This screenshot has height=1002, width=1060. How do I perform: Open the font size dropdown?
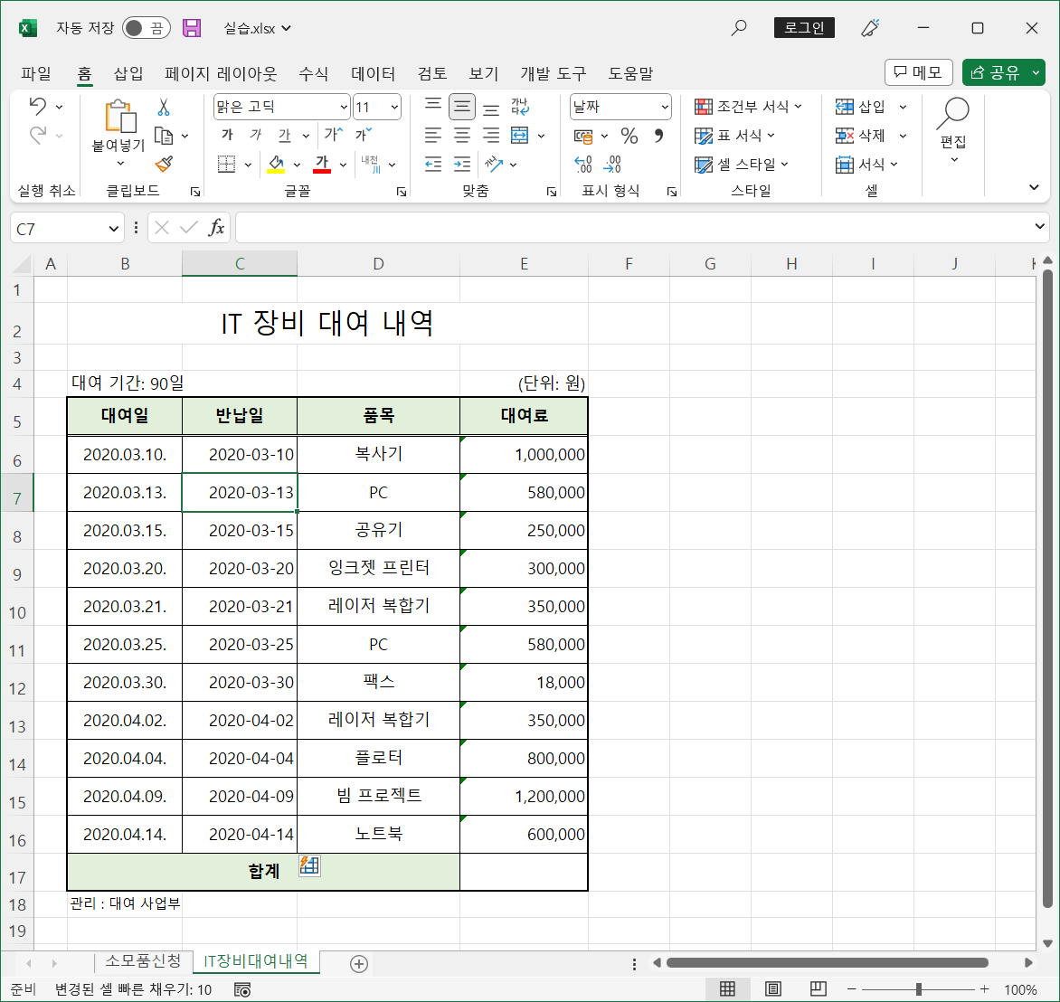394,107
